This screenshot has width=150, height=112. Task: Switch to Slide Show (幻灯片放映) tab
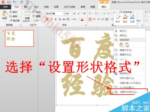point(70,7)
